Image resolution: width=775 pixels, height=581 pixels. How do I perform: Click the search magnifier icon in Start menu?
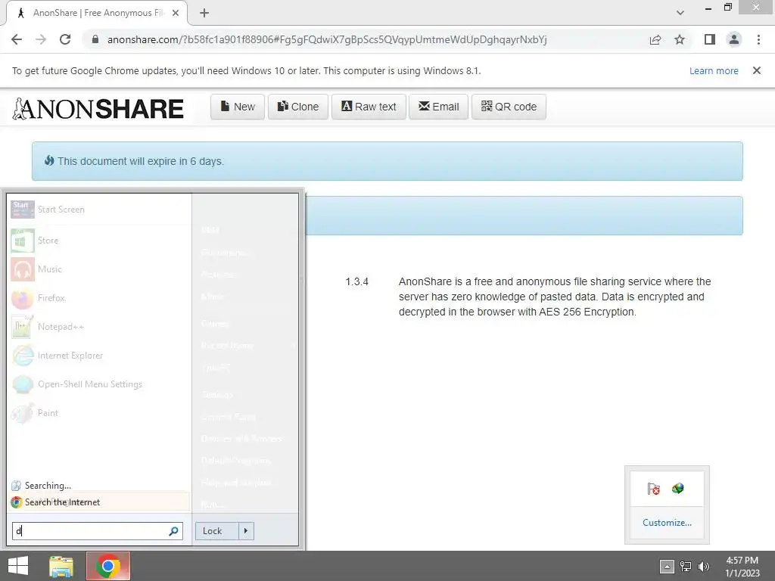coord(173,531)
